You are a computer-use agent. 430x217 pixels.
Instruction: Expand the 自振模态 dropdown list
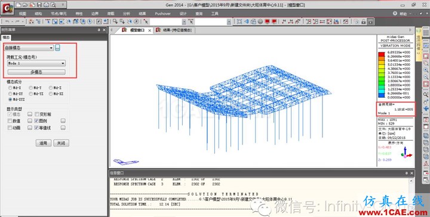[29, 48]
